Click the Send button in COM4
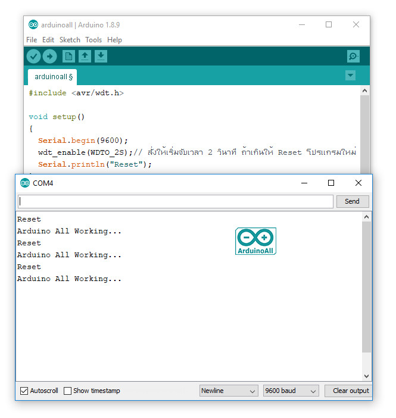 point(353,201)
